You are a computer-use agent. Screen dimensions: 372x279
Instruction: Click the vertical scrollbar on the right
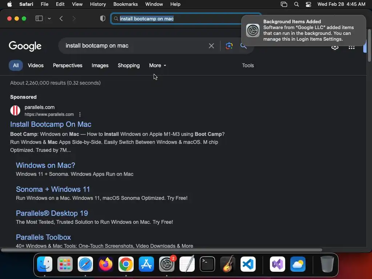click(369, 45)
